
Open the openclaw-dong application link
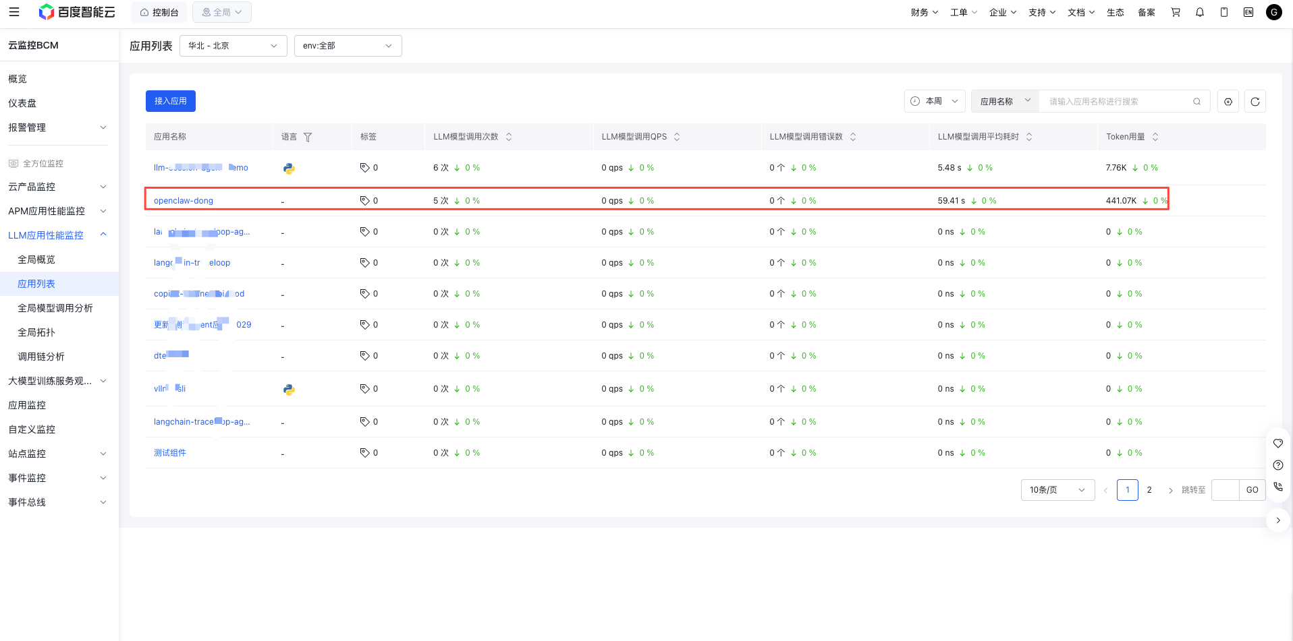tap(184, 201)
